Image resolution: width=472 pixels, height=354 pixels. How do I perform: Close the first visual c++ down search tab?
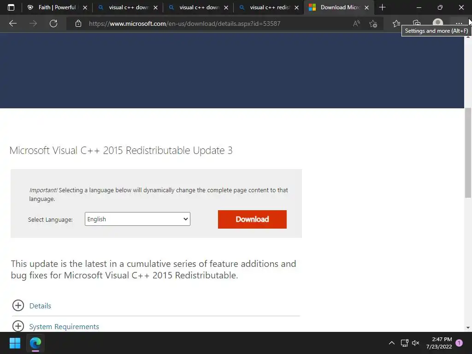(155, 7)
